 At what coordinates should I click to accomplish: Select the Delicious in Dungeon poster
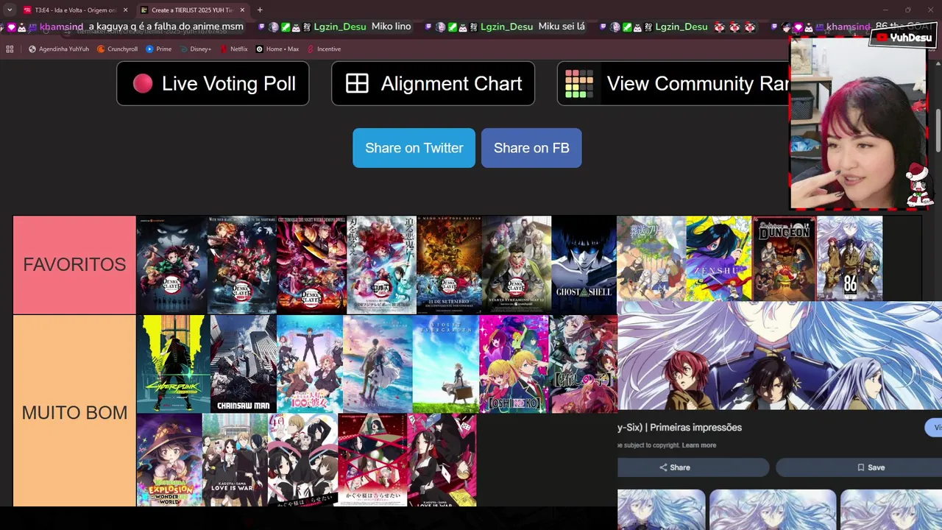coord(784,258)
